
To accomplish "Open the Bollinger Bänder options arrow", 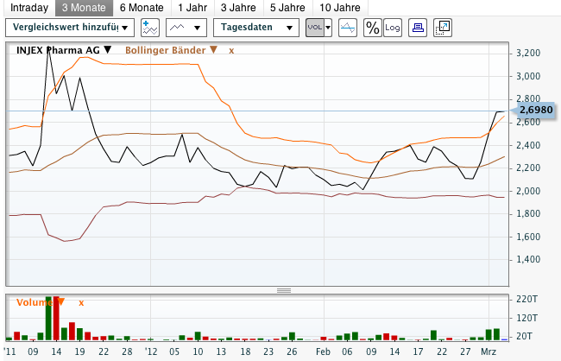I will (x=213, y=50).
